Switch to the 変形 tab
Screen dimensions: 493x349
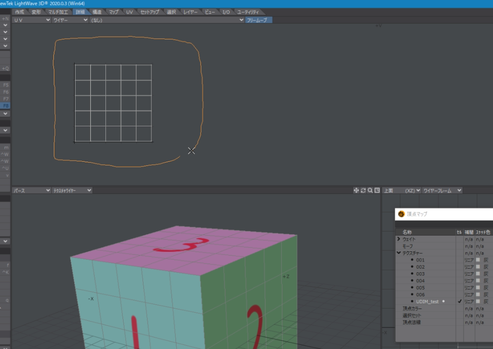point(36,12)
